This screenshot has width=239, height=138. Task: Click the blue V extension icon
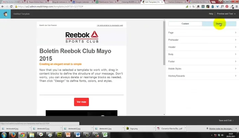(217, 6)
